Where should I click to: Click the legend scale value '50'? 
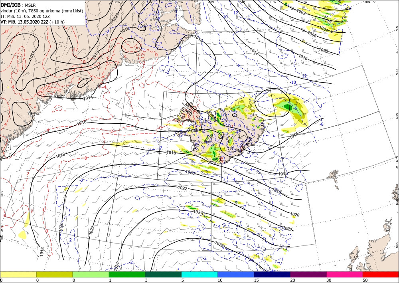365,280
